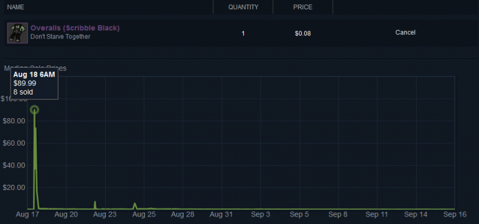Click the Overalls item thumbnail image
The width and height of the screenshot is (479, 224).
coord(17,33)
